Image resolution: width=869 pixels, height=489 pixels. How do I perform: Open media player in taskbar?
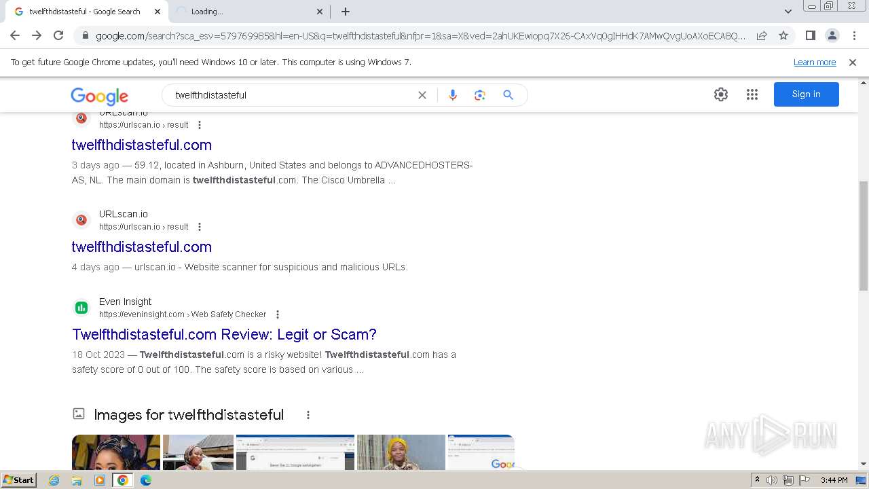(x=100, y=480)
